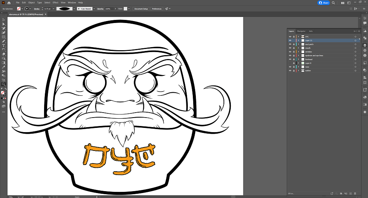
Task: Pick the Eyedropper tool
Action: coord(3,67)
